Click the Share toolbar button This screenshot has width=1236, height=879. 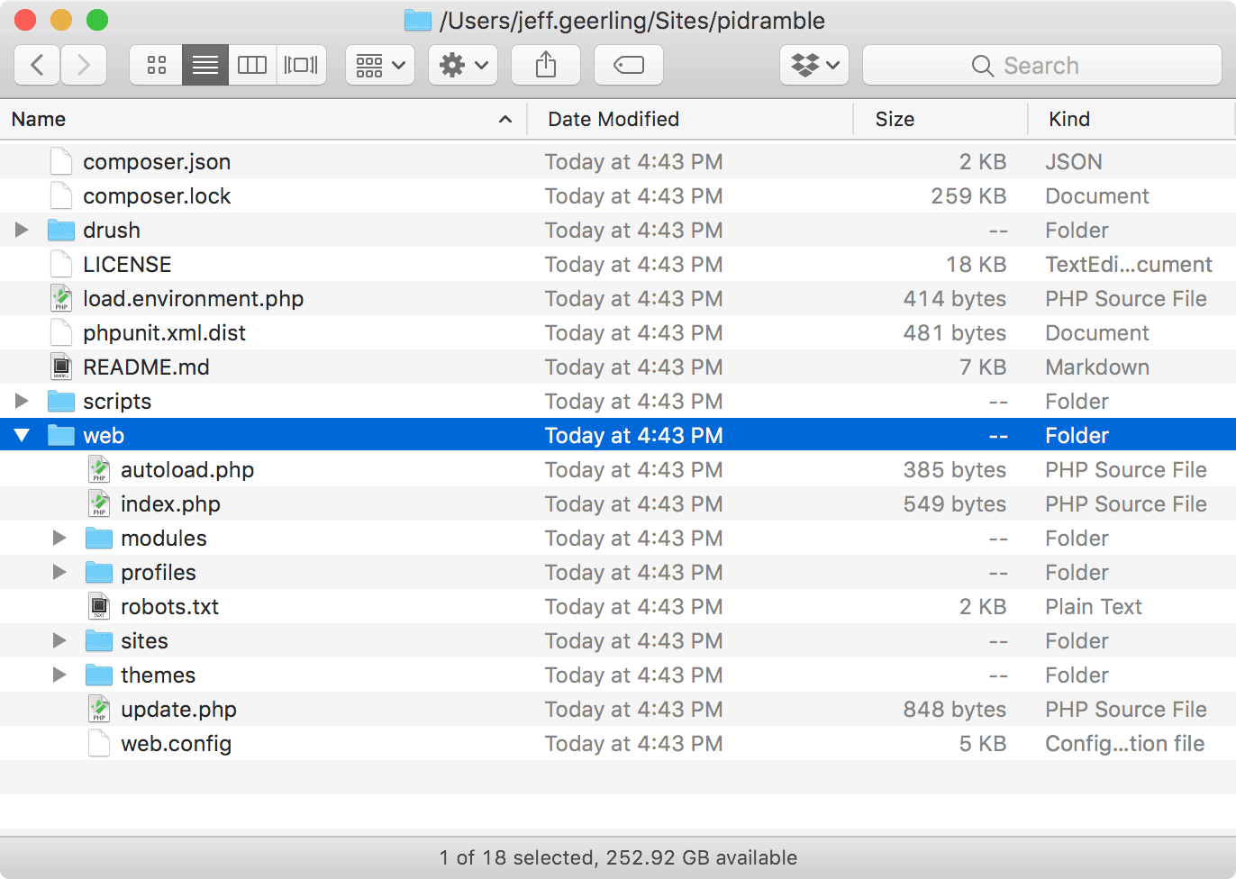[546, 65]
